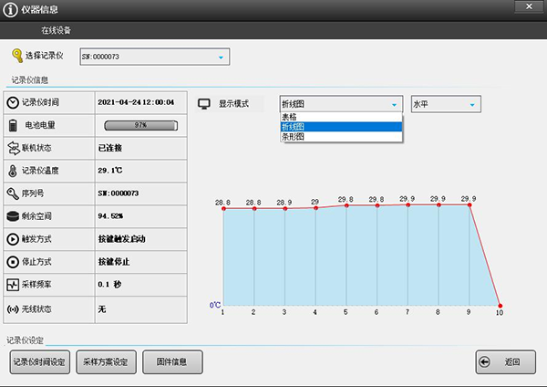The image size is (547, 387).
Task: Open the 水平 orientation dropdown
Action: pos(446,104)
